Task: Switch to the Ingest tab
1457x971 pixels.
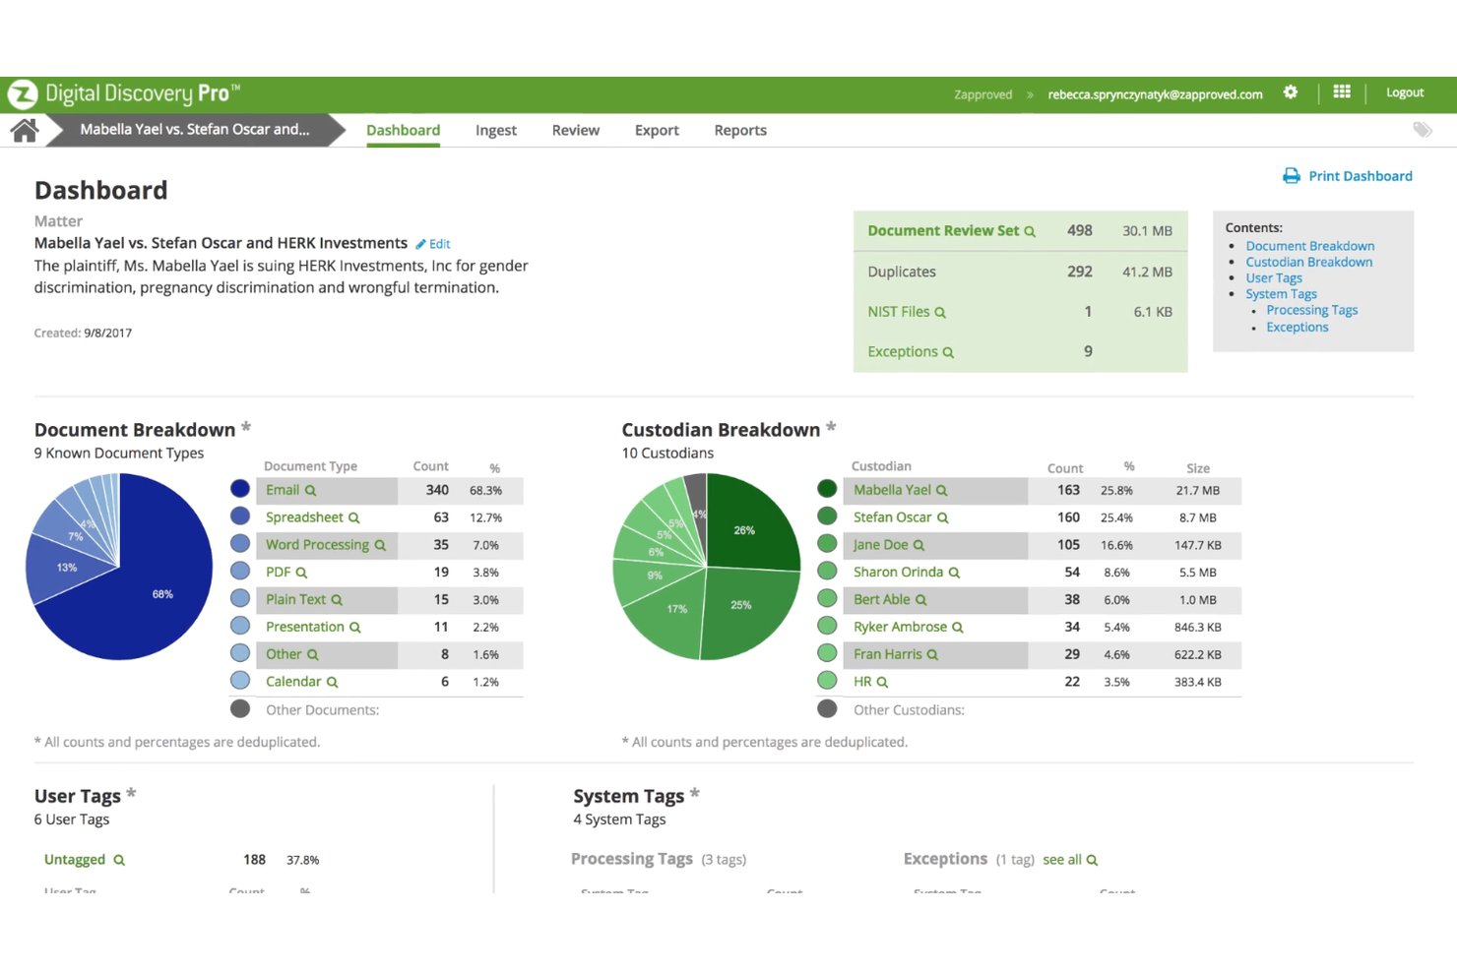Action: pyautogui.click(x=496, y=130)
